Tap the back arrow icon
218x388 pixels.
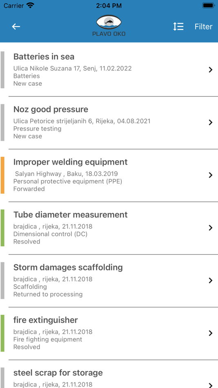point(16,27)
